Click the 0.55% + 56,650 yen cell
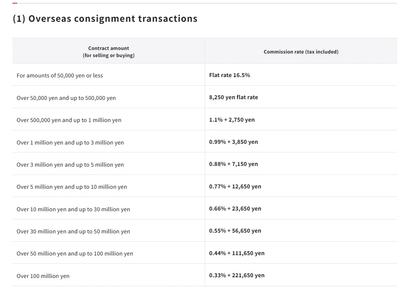402x294 pixels. 235,231
